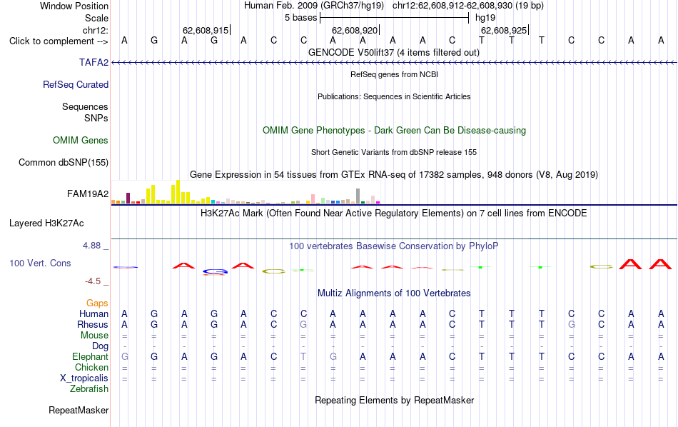Click Multiz Alignments of 100 Vertebrates title
Screen dimensions: 678x427
(394, 293)
